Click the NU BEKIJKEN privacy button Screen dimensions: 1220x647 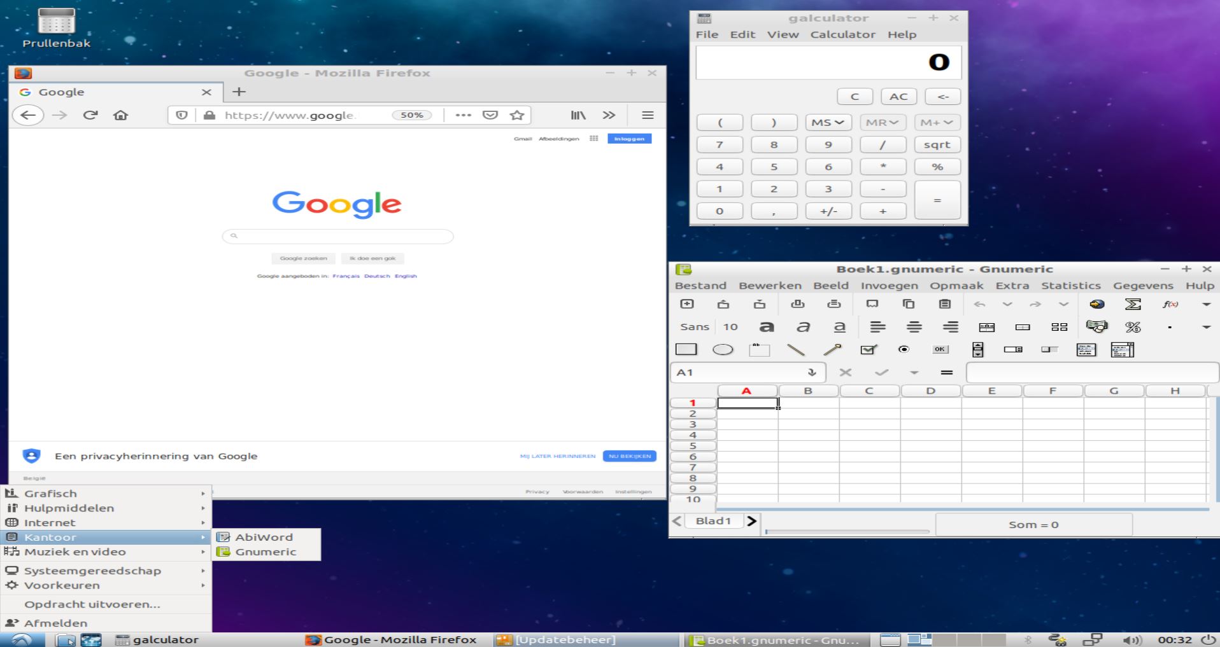pos(629,456)
